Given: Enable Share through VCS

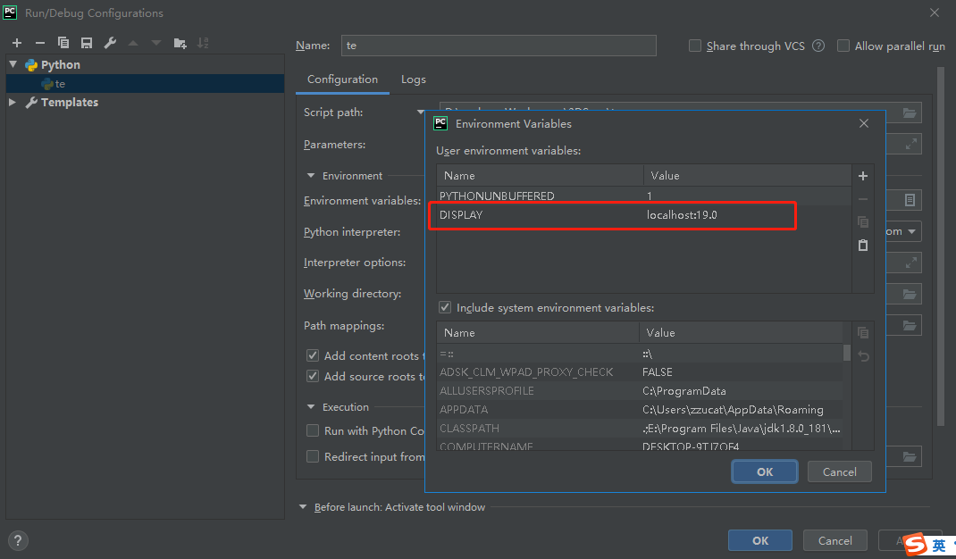Looking at the screenshot, I should click(x=693, y=46).
